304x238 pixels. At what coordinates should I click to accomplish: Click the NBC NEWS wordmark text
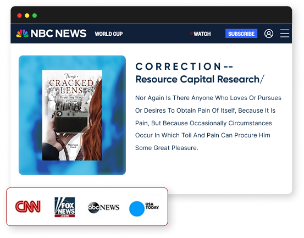pyautogui.click(x=59, y=34)
